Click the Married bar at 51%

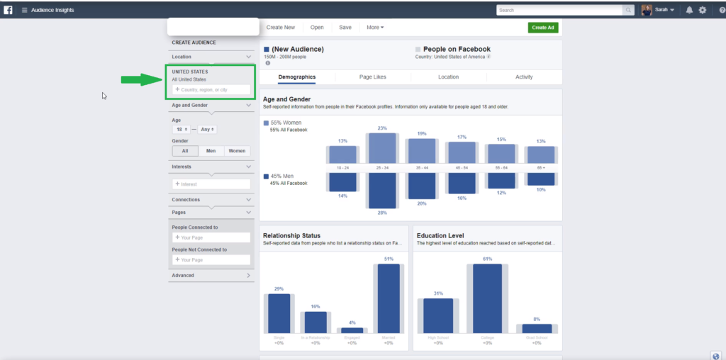(389, 298)
